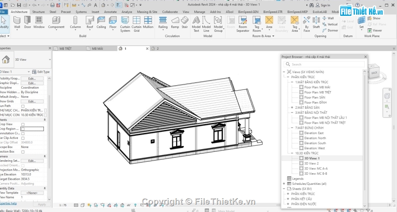397x212 pixels.
Task: Open the Structure ribbon tab
Action: (x=38, y=12)
